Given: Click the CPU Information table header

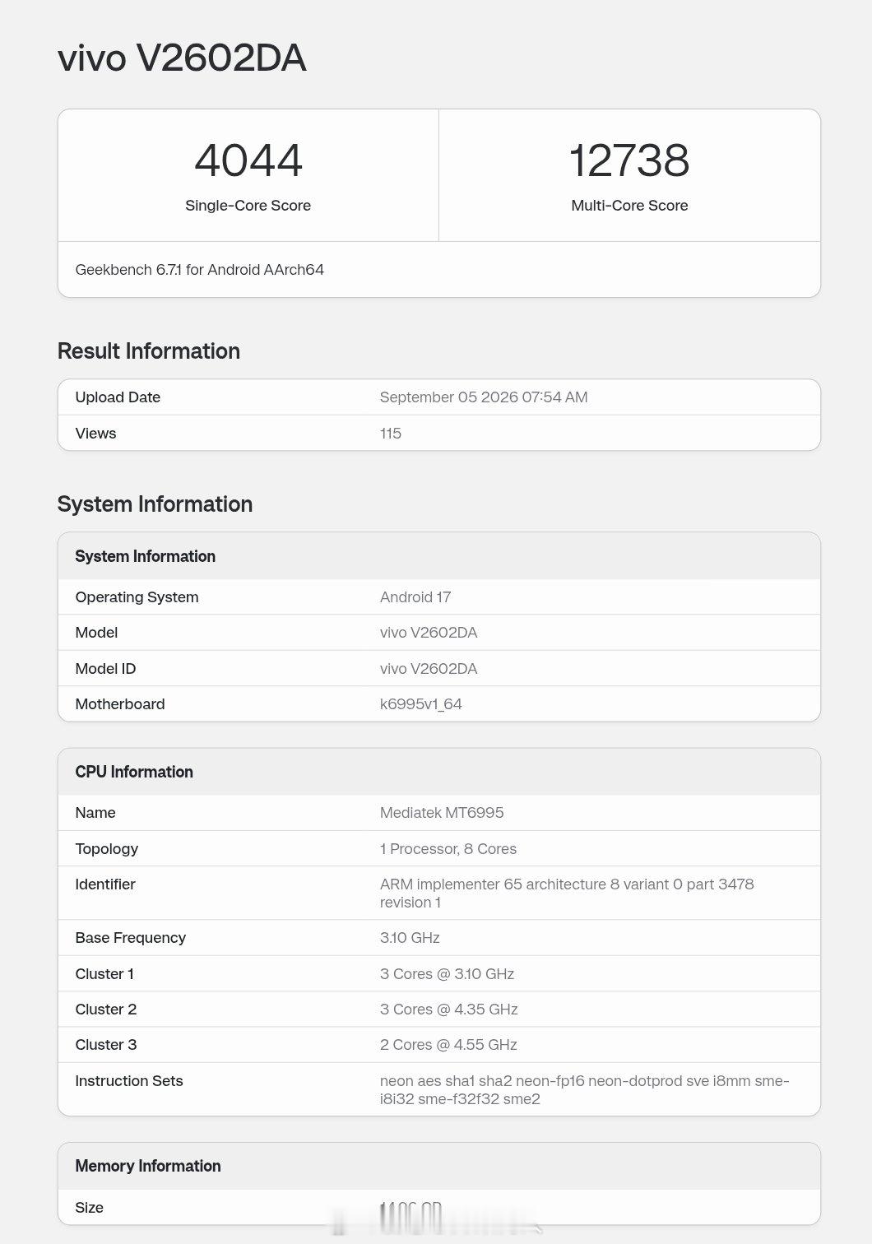Looking at the screenshot, I should tap(134, 772).
